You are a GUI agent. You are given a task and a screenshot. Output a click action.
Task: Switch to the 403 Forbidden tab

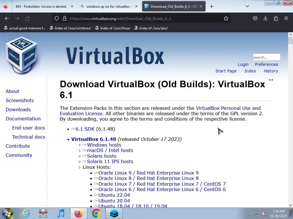point(41,7)
